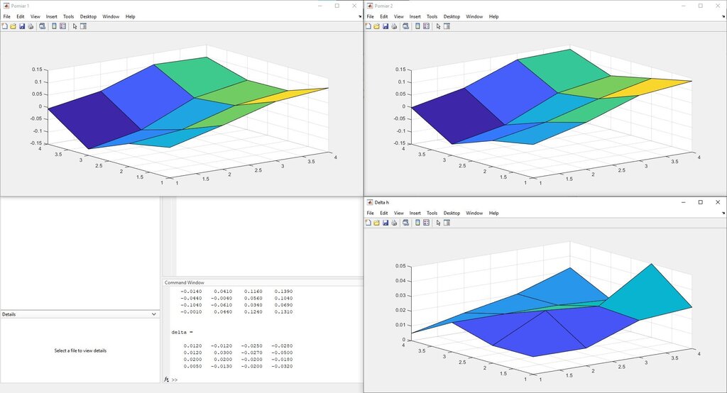Toggle Property Inspector in Pomiar 2 toolbar
Screen dimensions: 727x393
coord(447,26)
